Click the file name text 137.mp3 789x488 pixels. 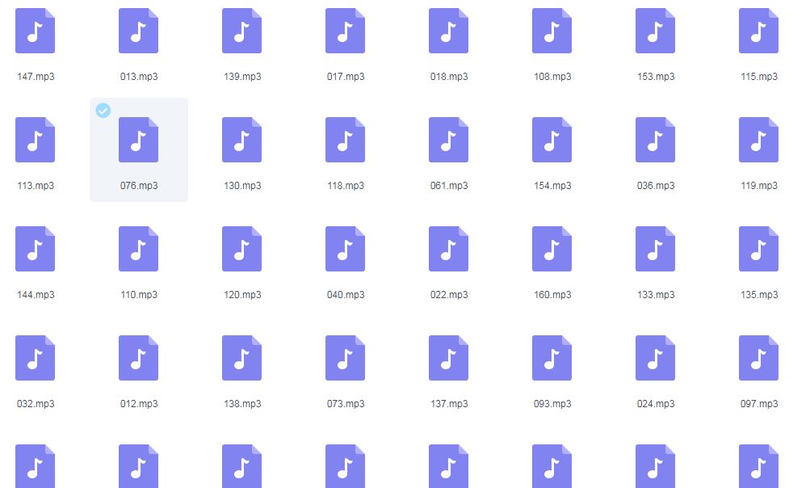[x=449, y=404]
